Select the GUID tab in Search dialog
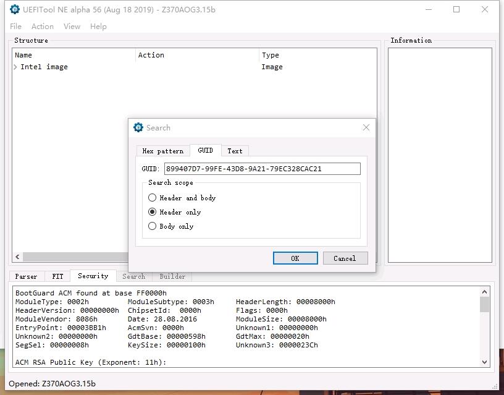Viewport: 504px width, 395px height. point(206,150)
